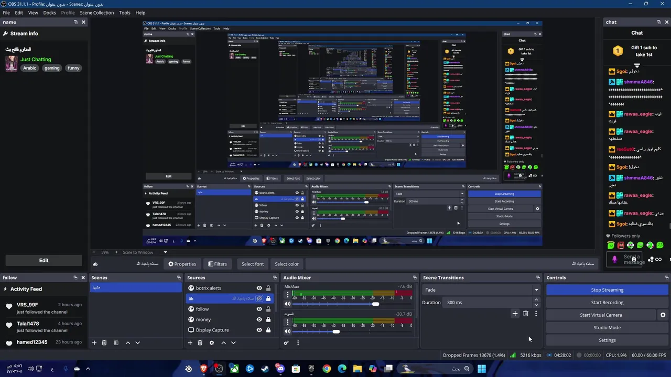
Task: Hide the follow source
Action: [x=259, y=309]
